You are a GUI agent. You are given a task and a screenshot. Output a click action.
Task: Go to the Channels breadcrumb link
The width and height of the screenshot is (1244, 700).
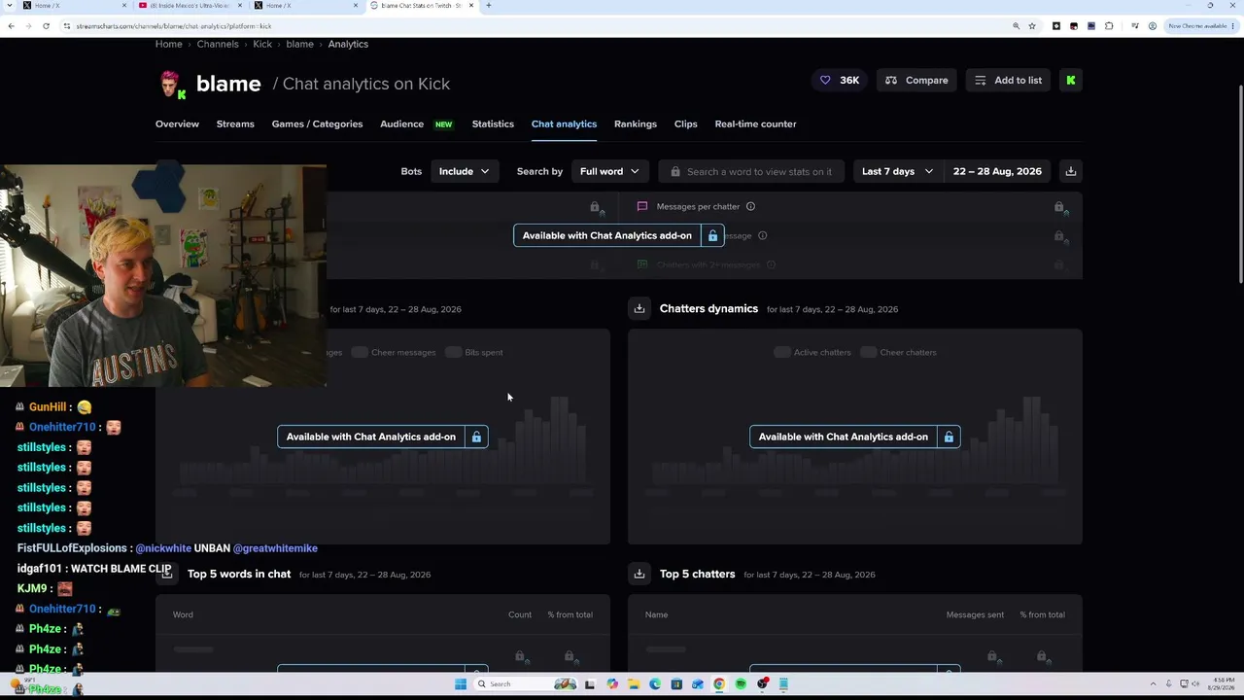(218, 44)
